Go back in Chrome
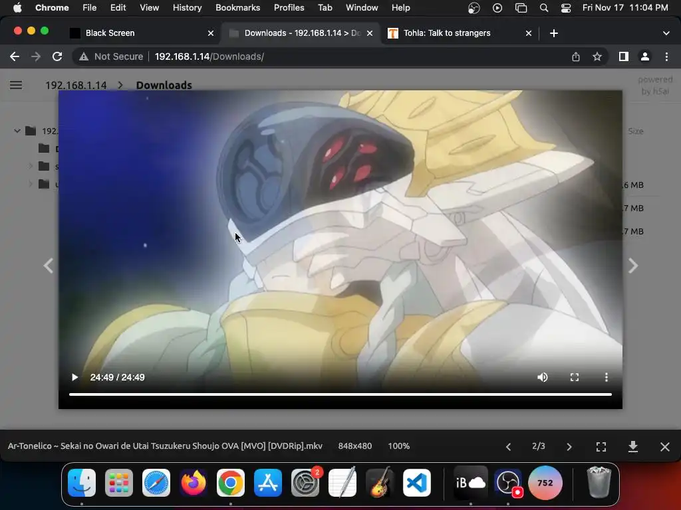The image size is (681, 510). tap(15, 56)
